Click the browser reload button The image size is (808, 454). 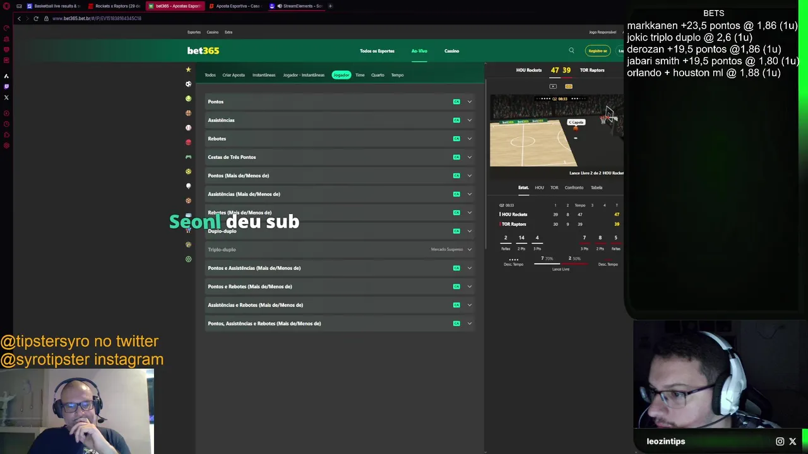[36, 18]
